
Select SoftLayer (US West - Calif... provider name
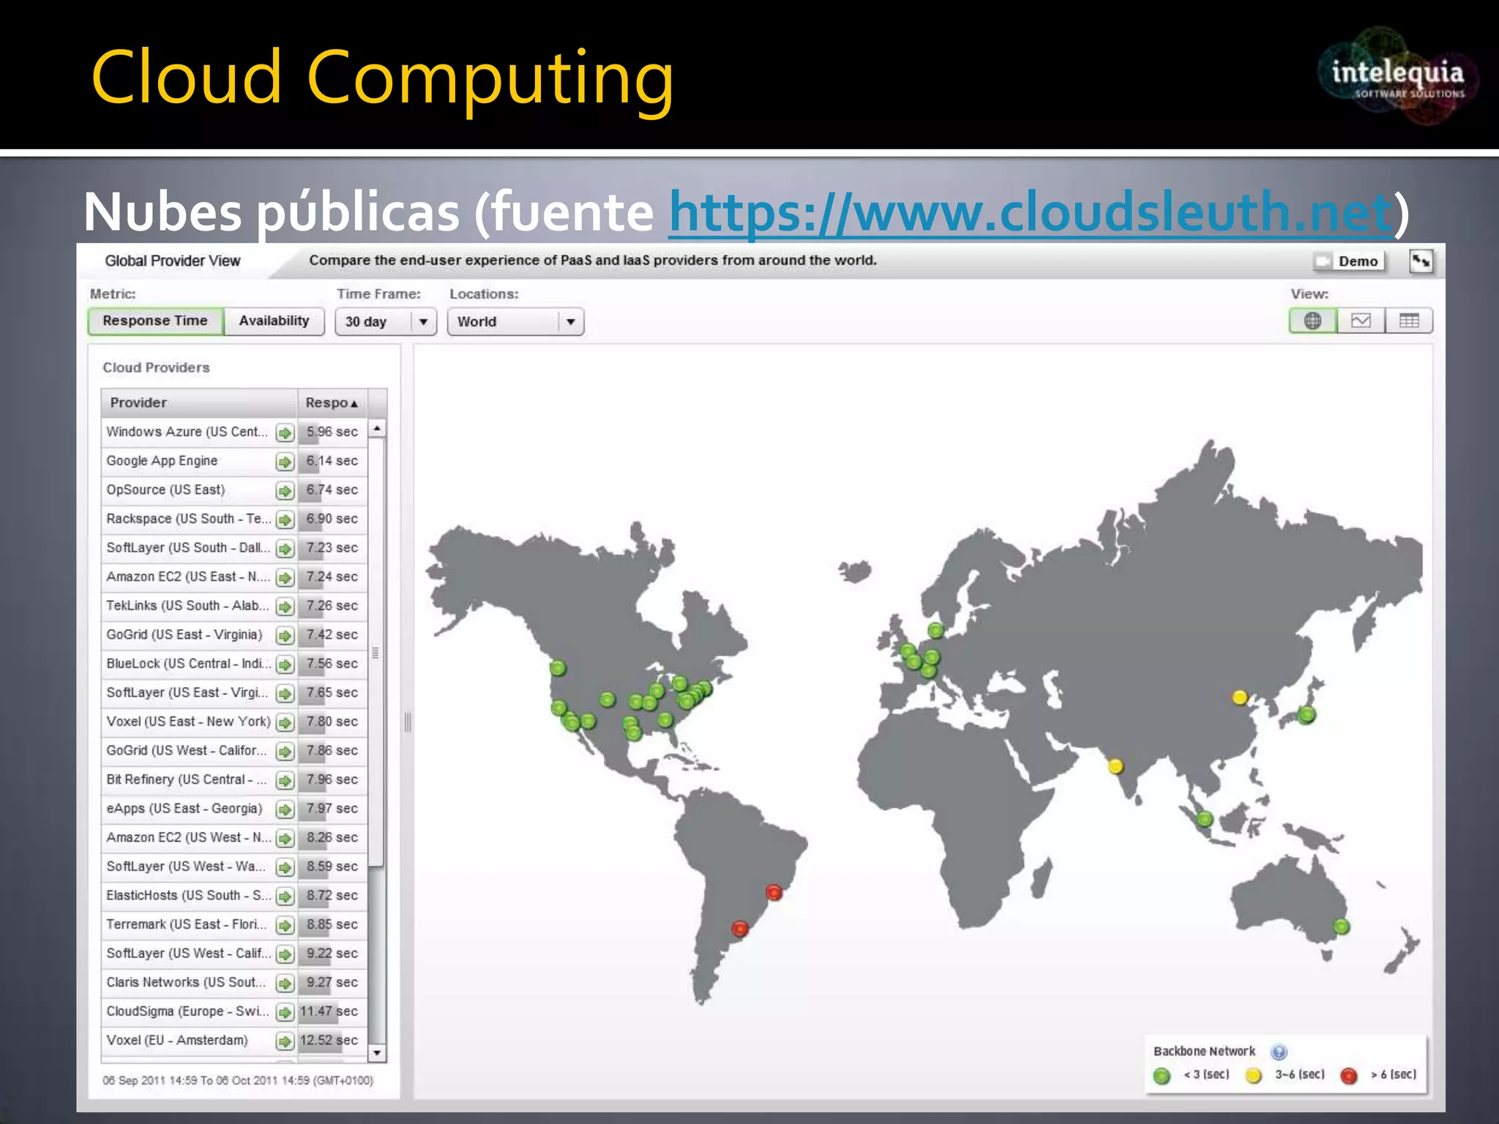pos(189,953)
